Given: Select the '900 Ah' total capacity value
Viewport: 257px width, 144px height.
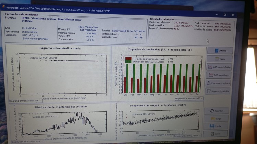Looking at the screenshot, I should 138,38.
